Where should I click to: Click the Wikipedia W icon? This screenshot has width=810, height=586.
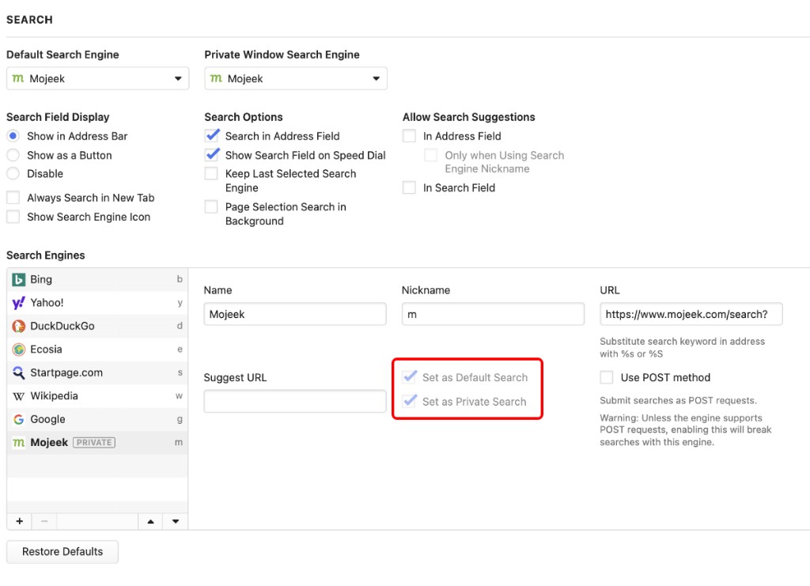(19, 396)
